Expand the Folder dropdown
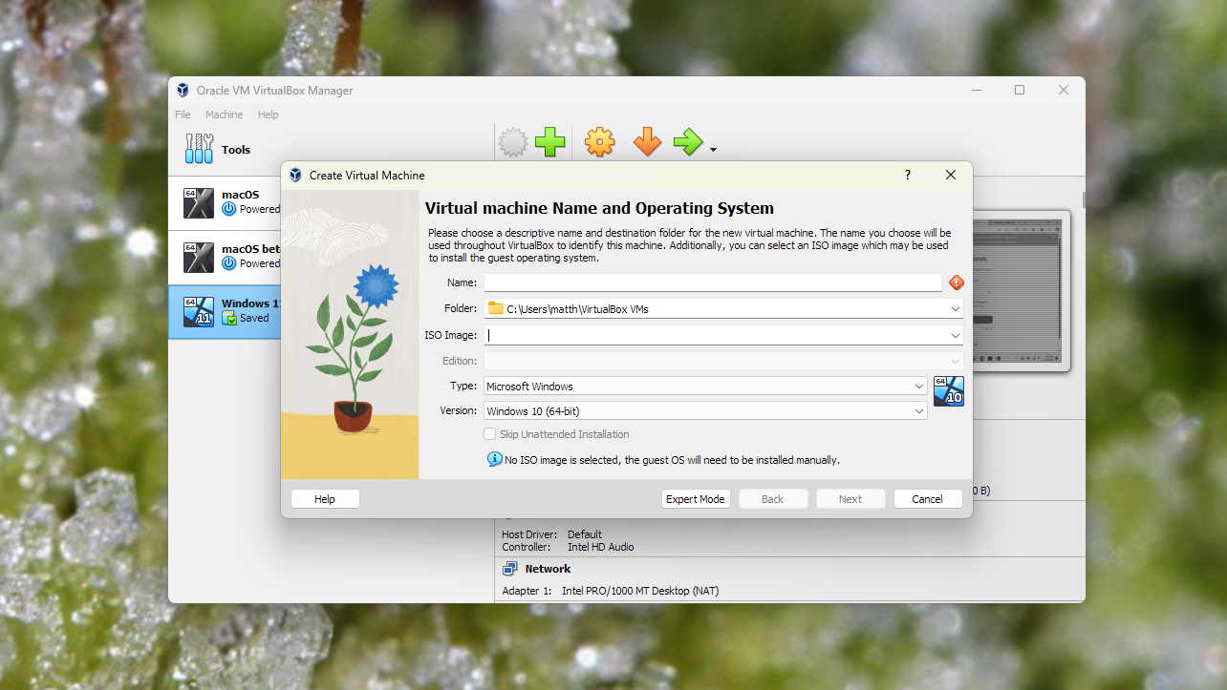The width and height of the screenshot is (1227, 690). click(x=956, y=309)
